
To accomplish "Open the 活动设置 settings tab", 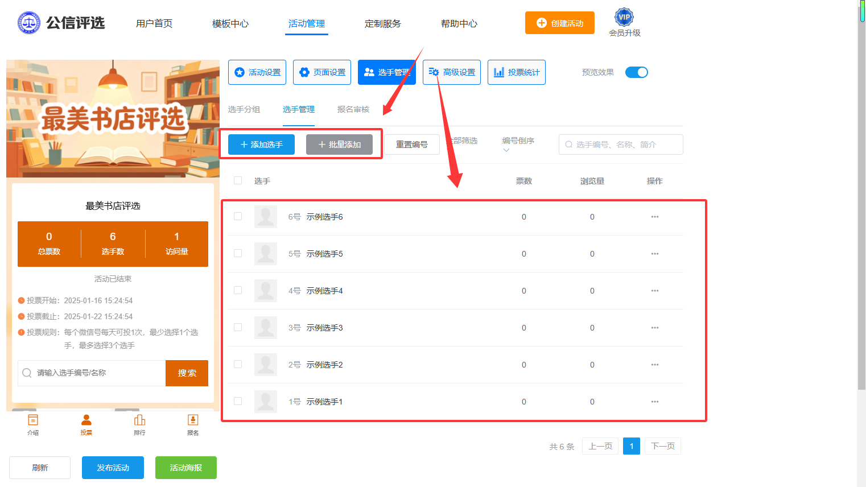I will (x=257, y=72).
